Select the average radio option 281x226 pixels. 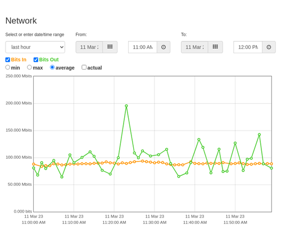[x=52, y=67]
